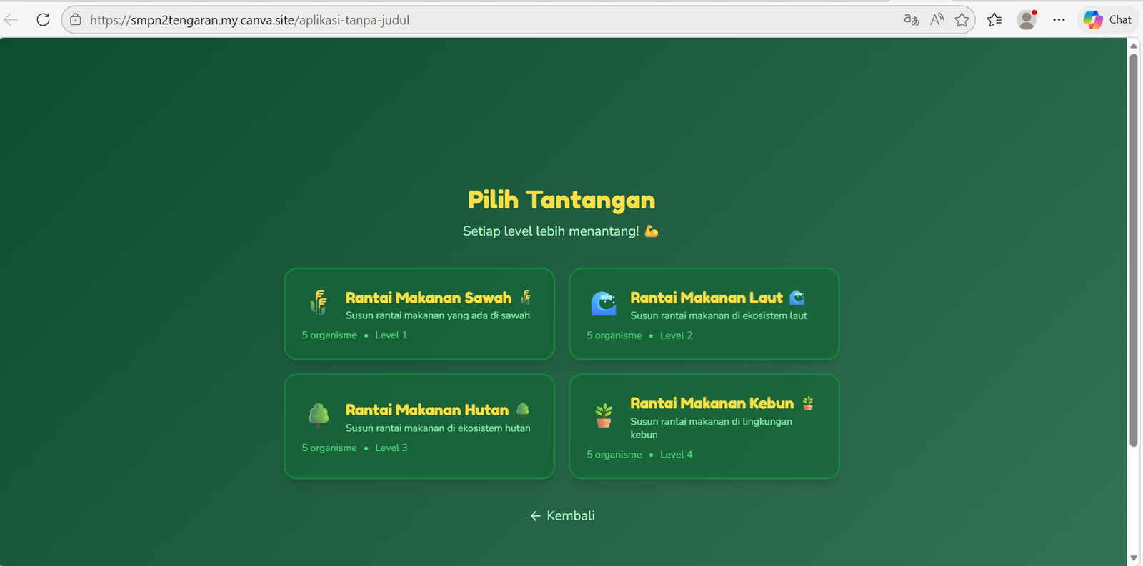This screenshot has width=1143, height=566.
Task: Select the Rantai Makanan Sawah title
Action: (x=429, y=298)
